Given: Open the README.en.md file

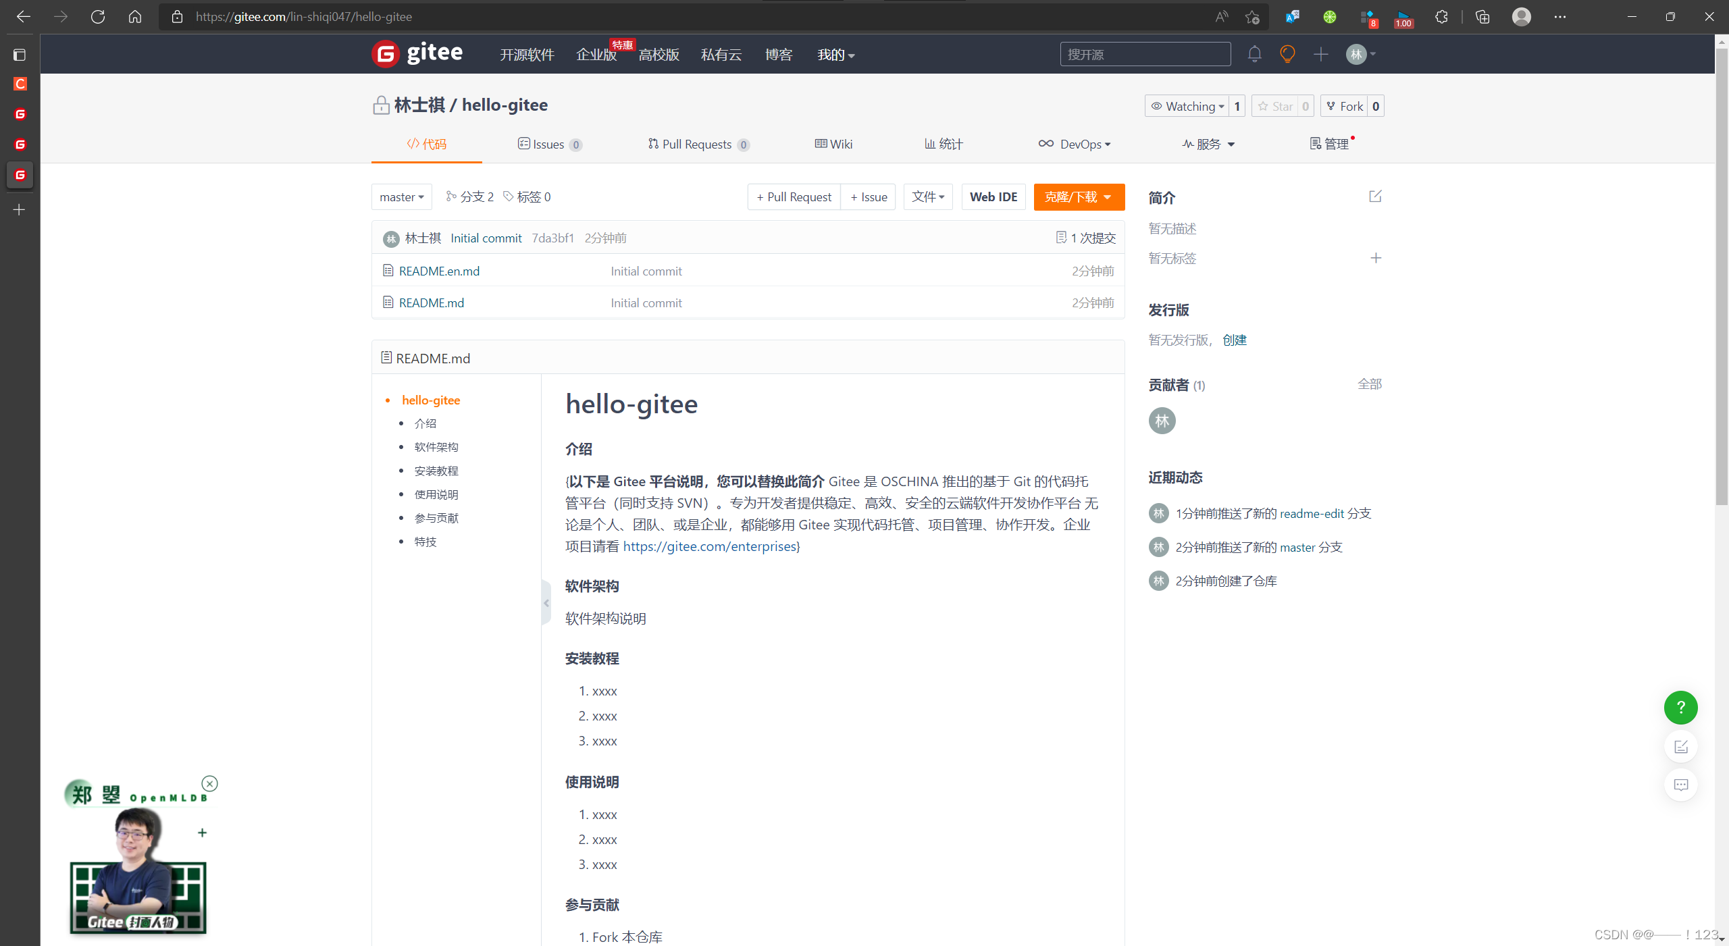Looking at the screenshot, I should point(438,271).
